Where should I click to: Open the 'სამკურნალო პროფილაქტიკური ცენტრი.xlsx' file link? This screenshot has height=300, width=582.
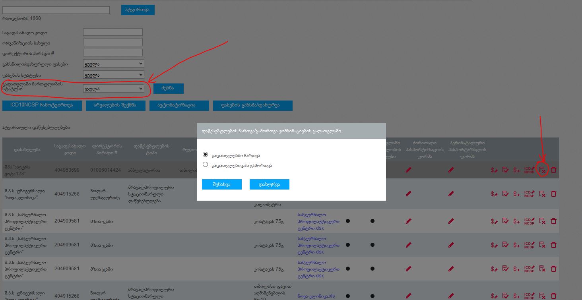point(318,222)
